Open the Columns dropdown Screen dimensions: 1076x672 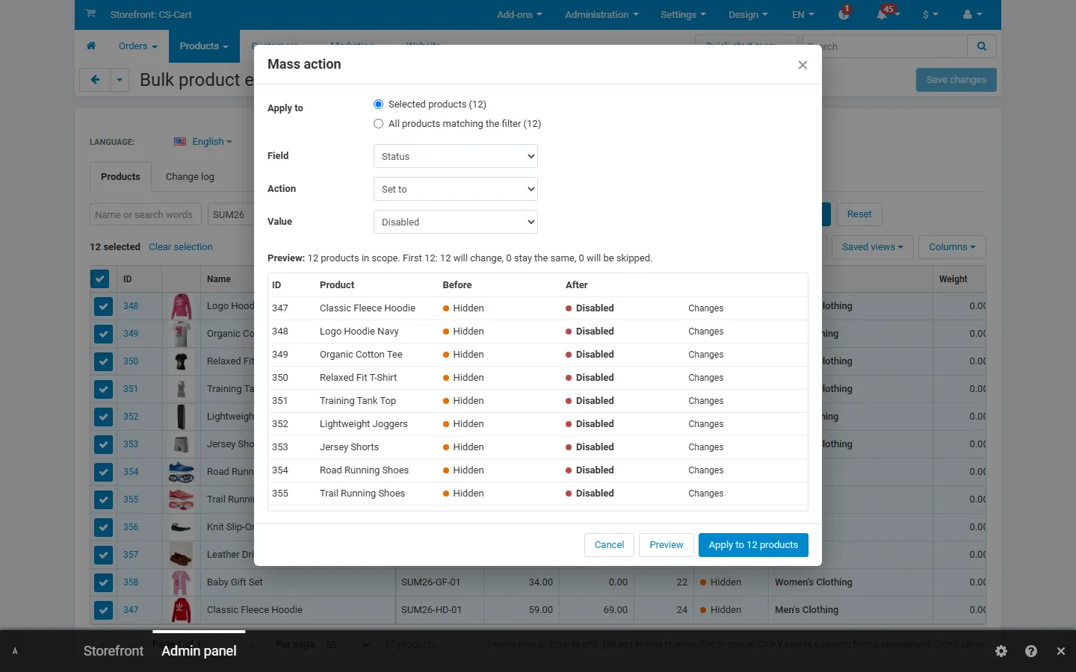click(952, 247)
